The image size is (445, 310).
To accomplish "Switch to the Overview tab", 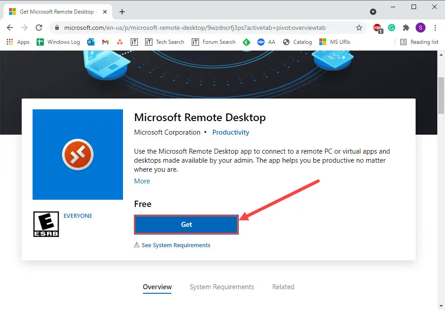I will (x=157, y=287).
